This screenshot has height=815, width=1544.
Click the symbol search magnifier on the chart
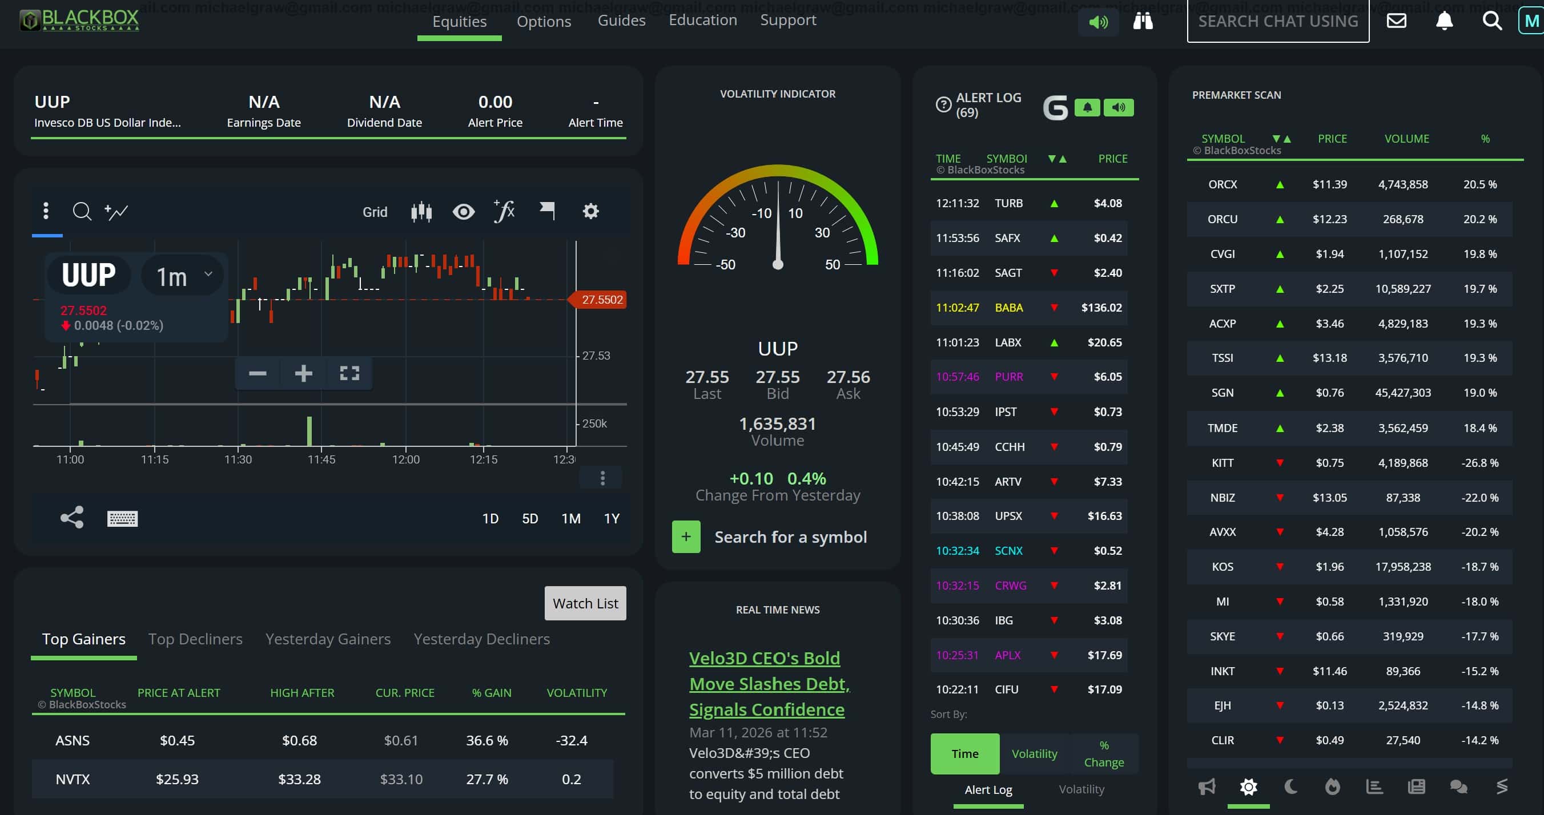coord(82,211)
